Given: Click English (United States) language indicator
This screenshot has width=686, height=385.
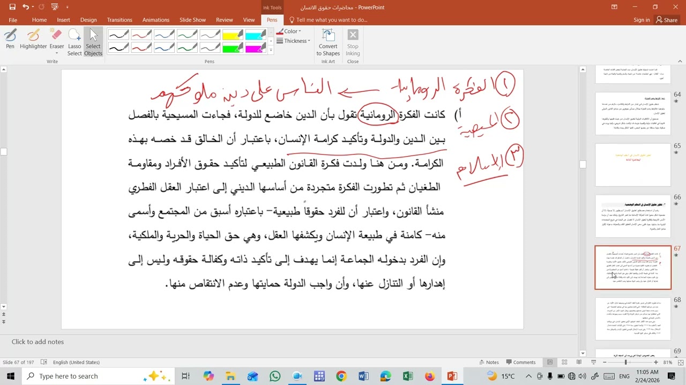Looking at the screenshot, I should point(76,362).
